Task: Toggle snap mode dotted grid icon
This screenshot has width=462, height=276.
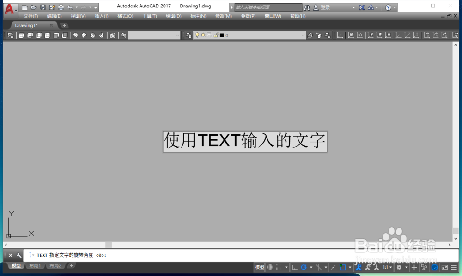Action: click(x=279, y=268)
